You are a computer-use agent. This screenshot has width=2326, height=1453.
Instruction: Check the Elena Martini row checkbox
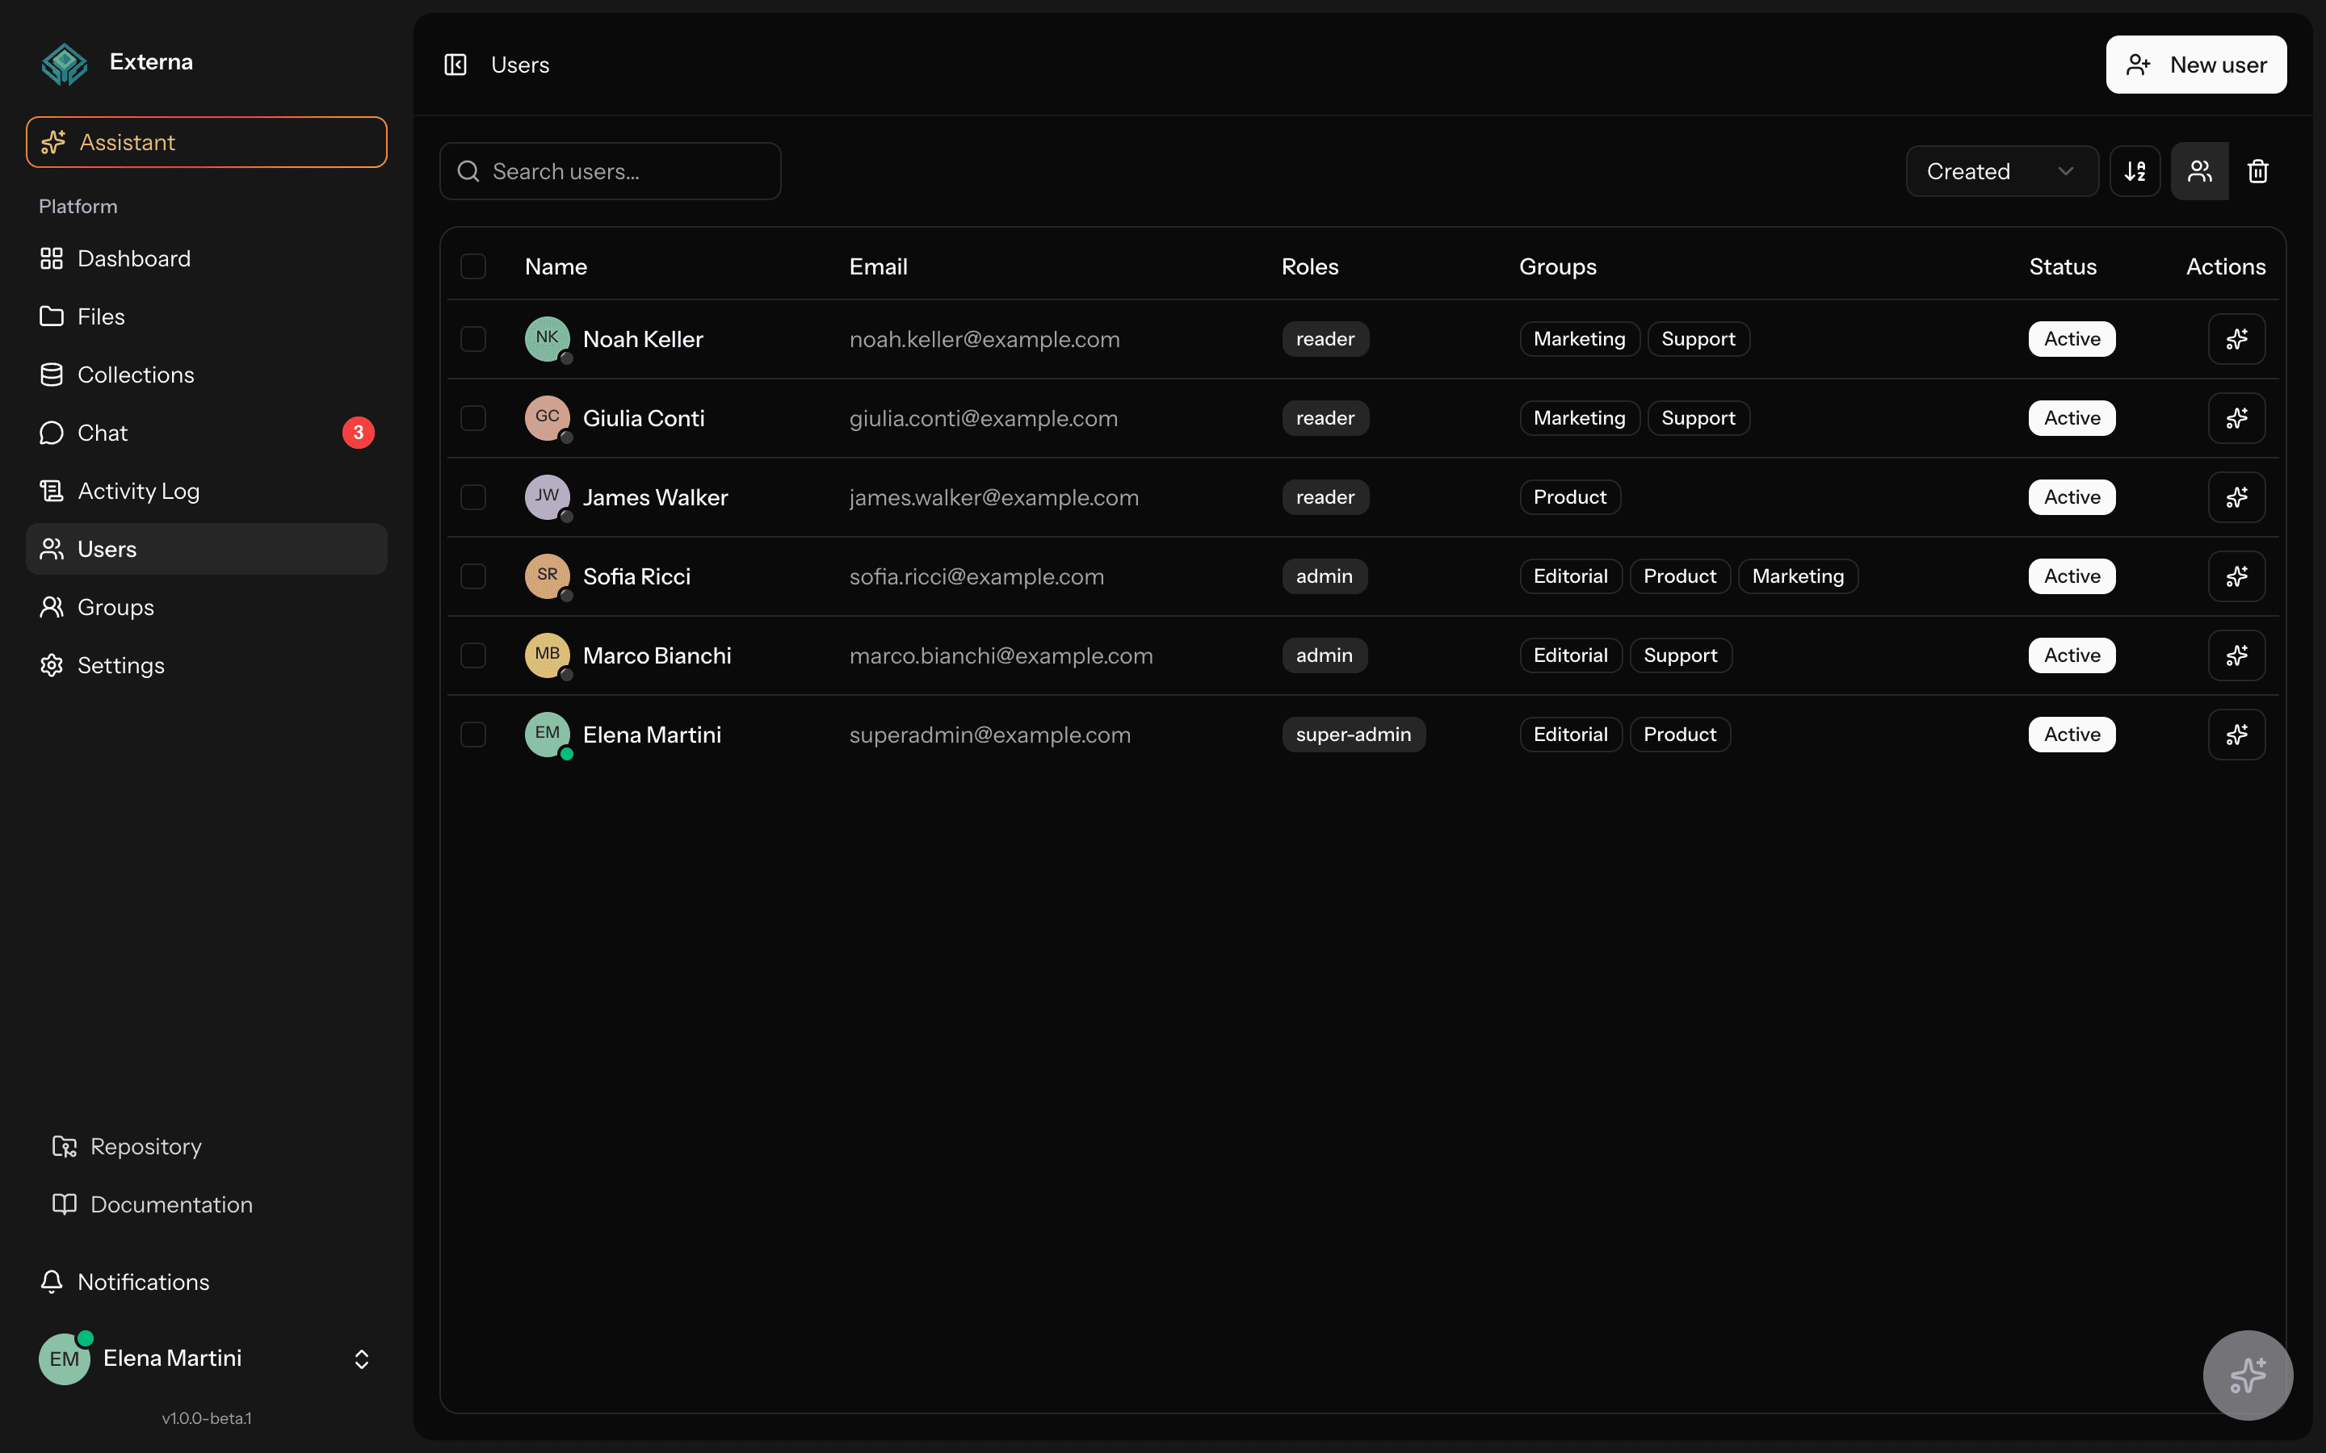[473, 735]
